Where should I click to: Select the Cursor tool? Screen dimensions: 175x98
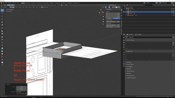pyautogui.click(x=2, y=13)
